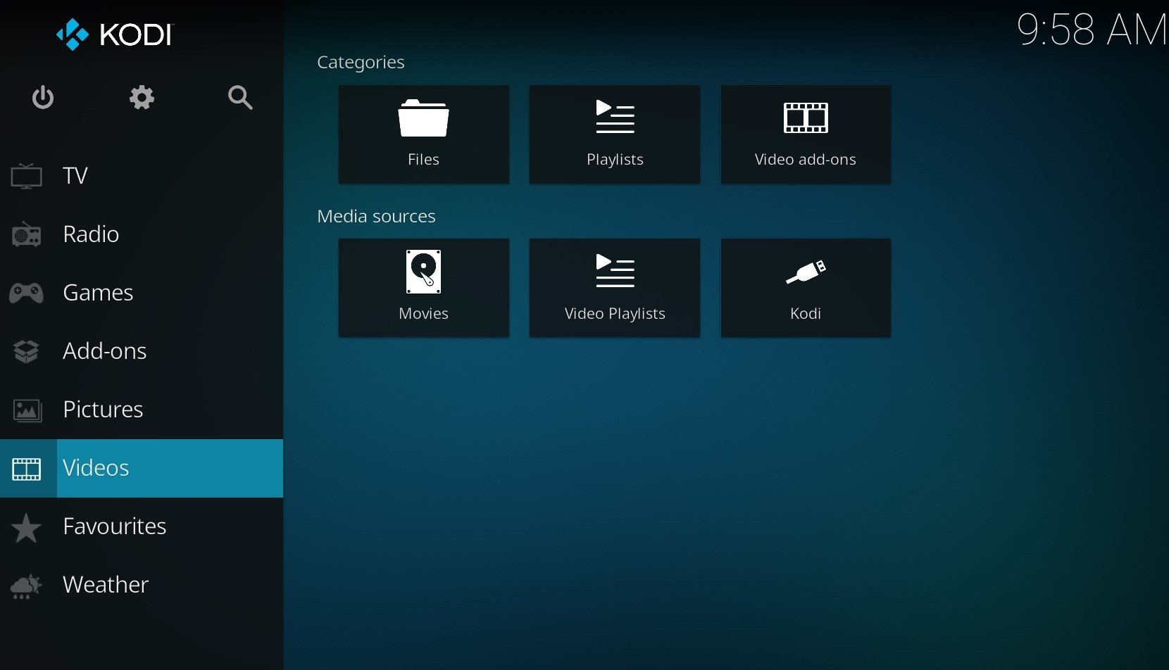Open Weather menu label
Viewport: 1169px width, 670px height.
point(106,585)
